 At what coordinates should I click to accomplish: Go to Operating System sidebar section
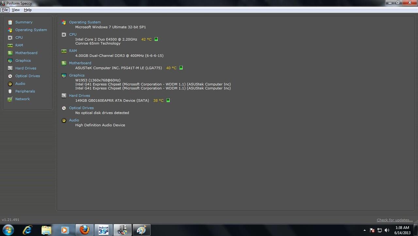[x=31, y=30]
